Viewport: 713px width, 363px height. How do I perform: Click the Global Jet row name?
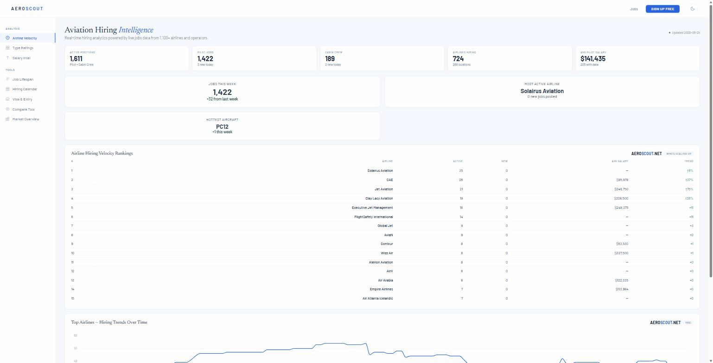click(x=385, y=225)
